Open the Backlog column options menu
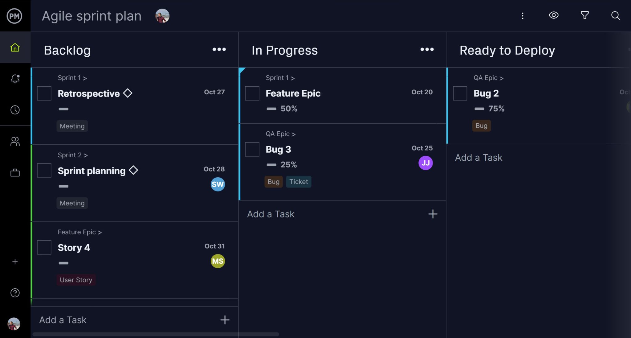Screen dimensions: 631x338 coord(219,49)
